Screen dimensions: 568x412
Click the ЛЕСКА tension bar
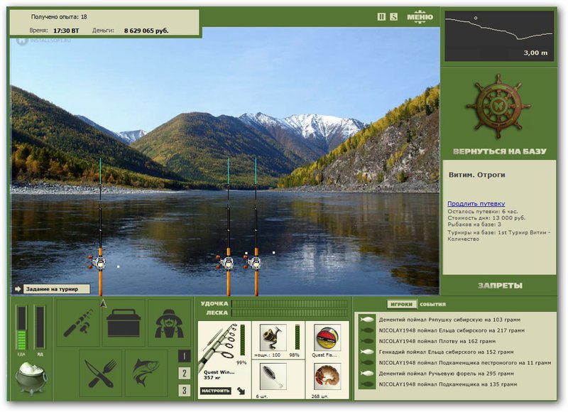click(x=289, y=313)
